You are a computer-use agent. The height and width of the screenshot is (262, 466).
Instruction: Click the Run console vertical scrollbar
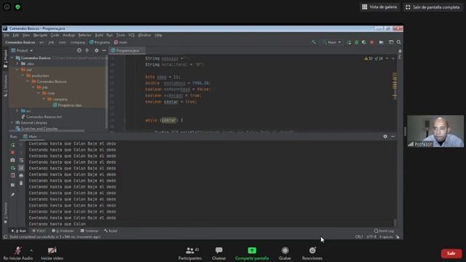click(395, 223)
